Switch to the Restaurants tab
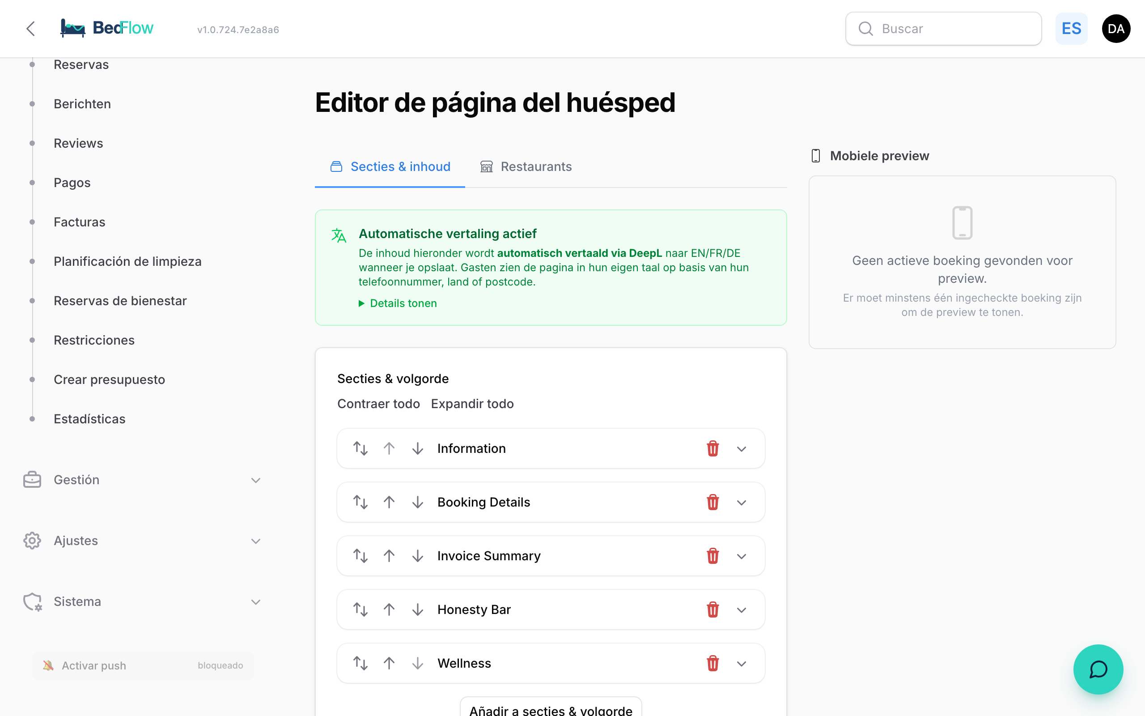The image size is (1145, 716). point(526,166)
